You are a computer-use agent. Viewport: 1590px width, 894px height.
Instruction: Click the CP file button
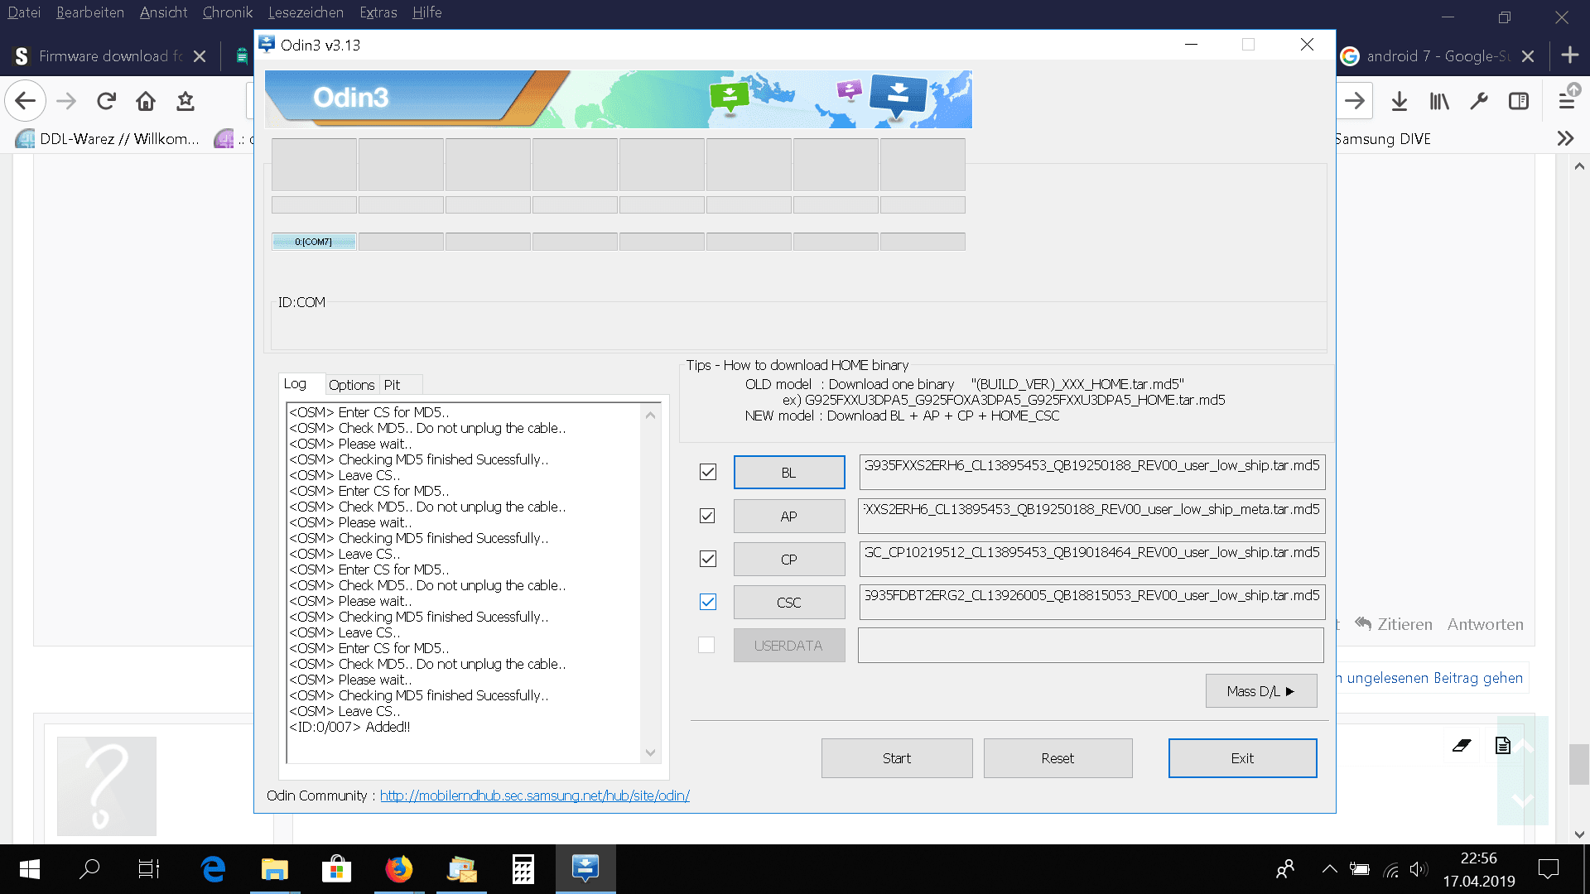[x=789, y=560]
